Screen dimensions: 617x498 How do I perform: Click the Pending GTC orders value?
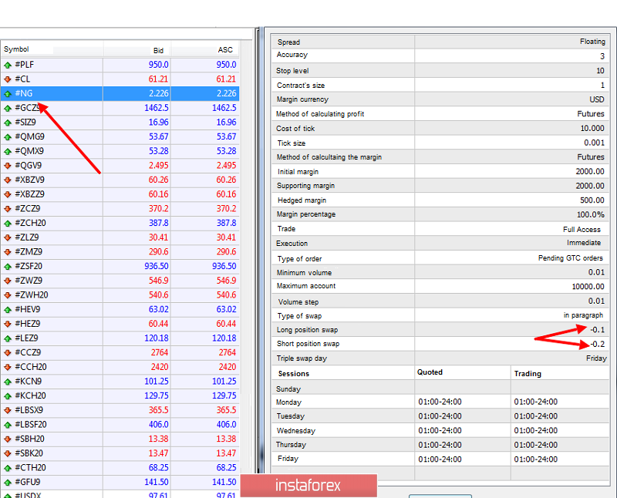(570, 258)
